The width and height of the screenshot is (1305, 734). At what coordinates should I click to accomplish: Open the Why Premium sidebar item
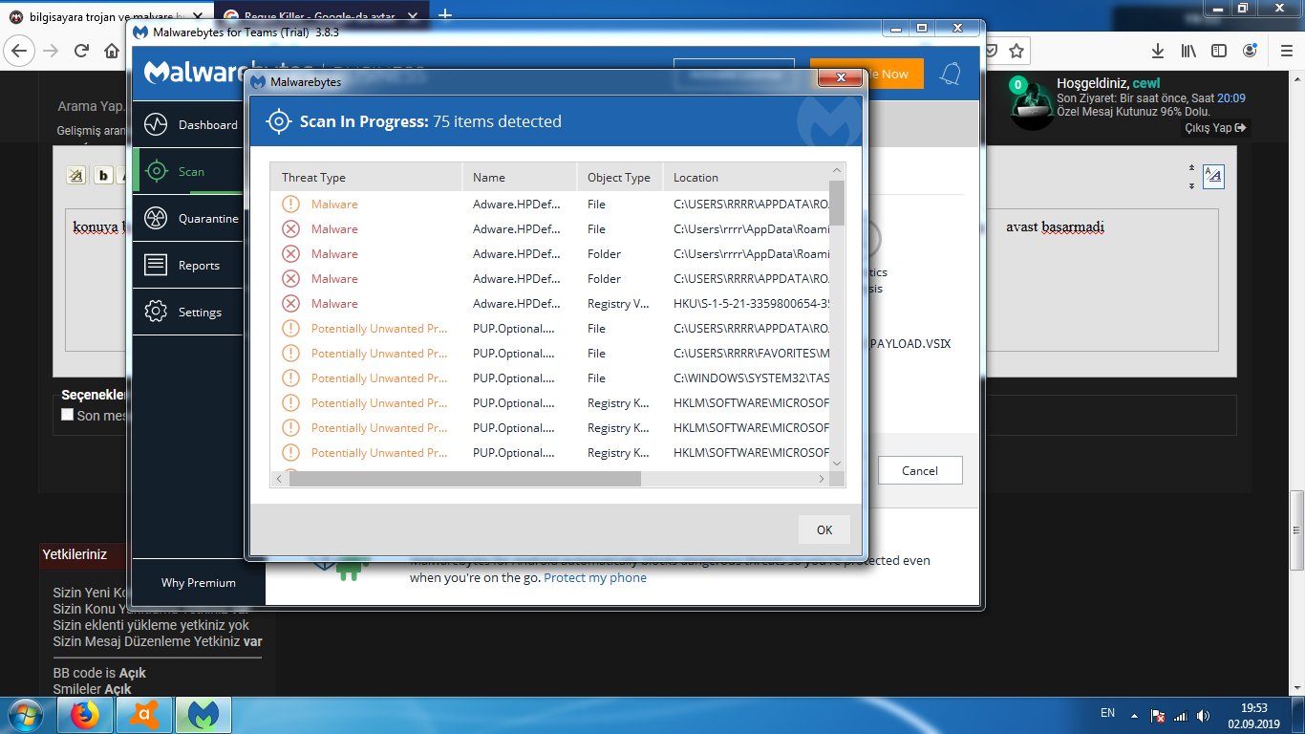click(199, 582)
